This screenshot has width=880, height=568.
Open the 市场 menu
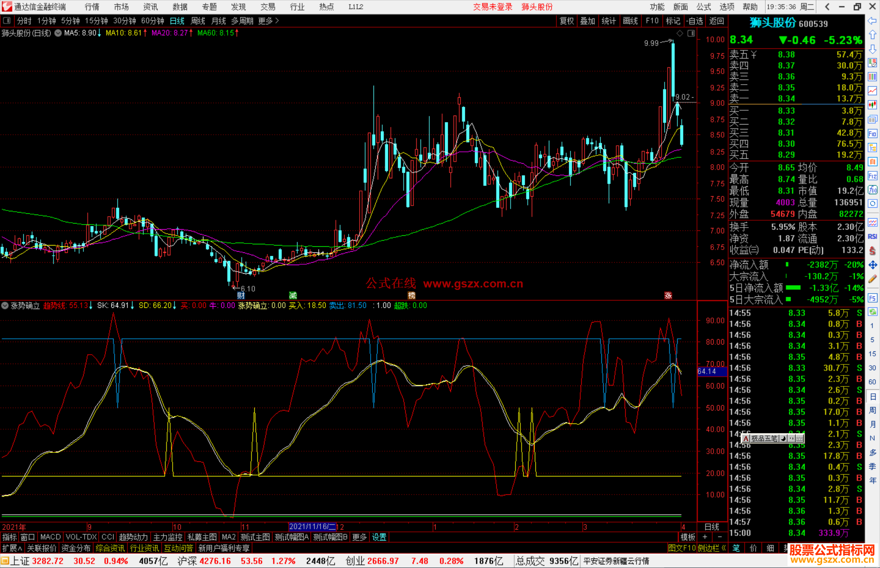[121, 7]
